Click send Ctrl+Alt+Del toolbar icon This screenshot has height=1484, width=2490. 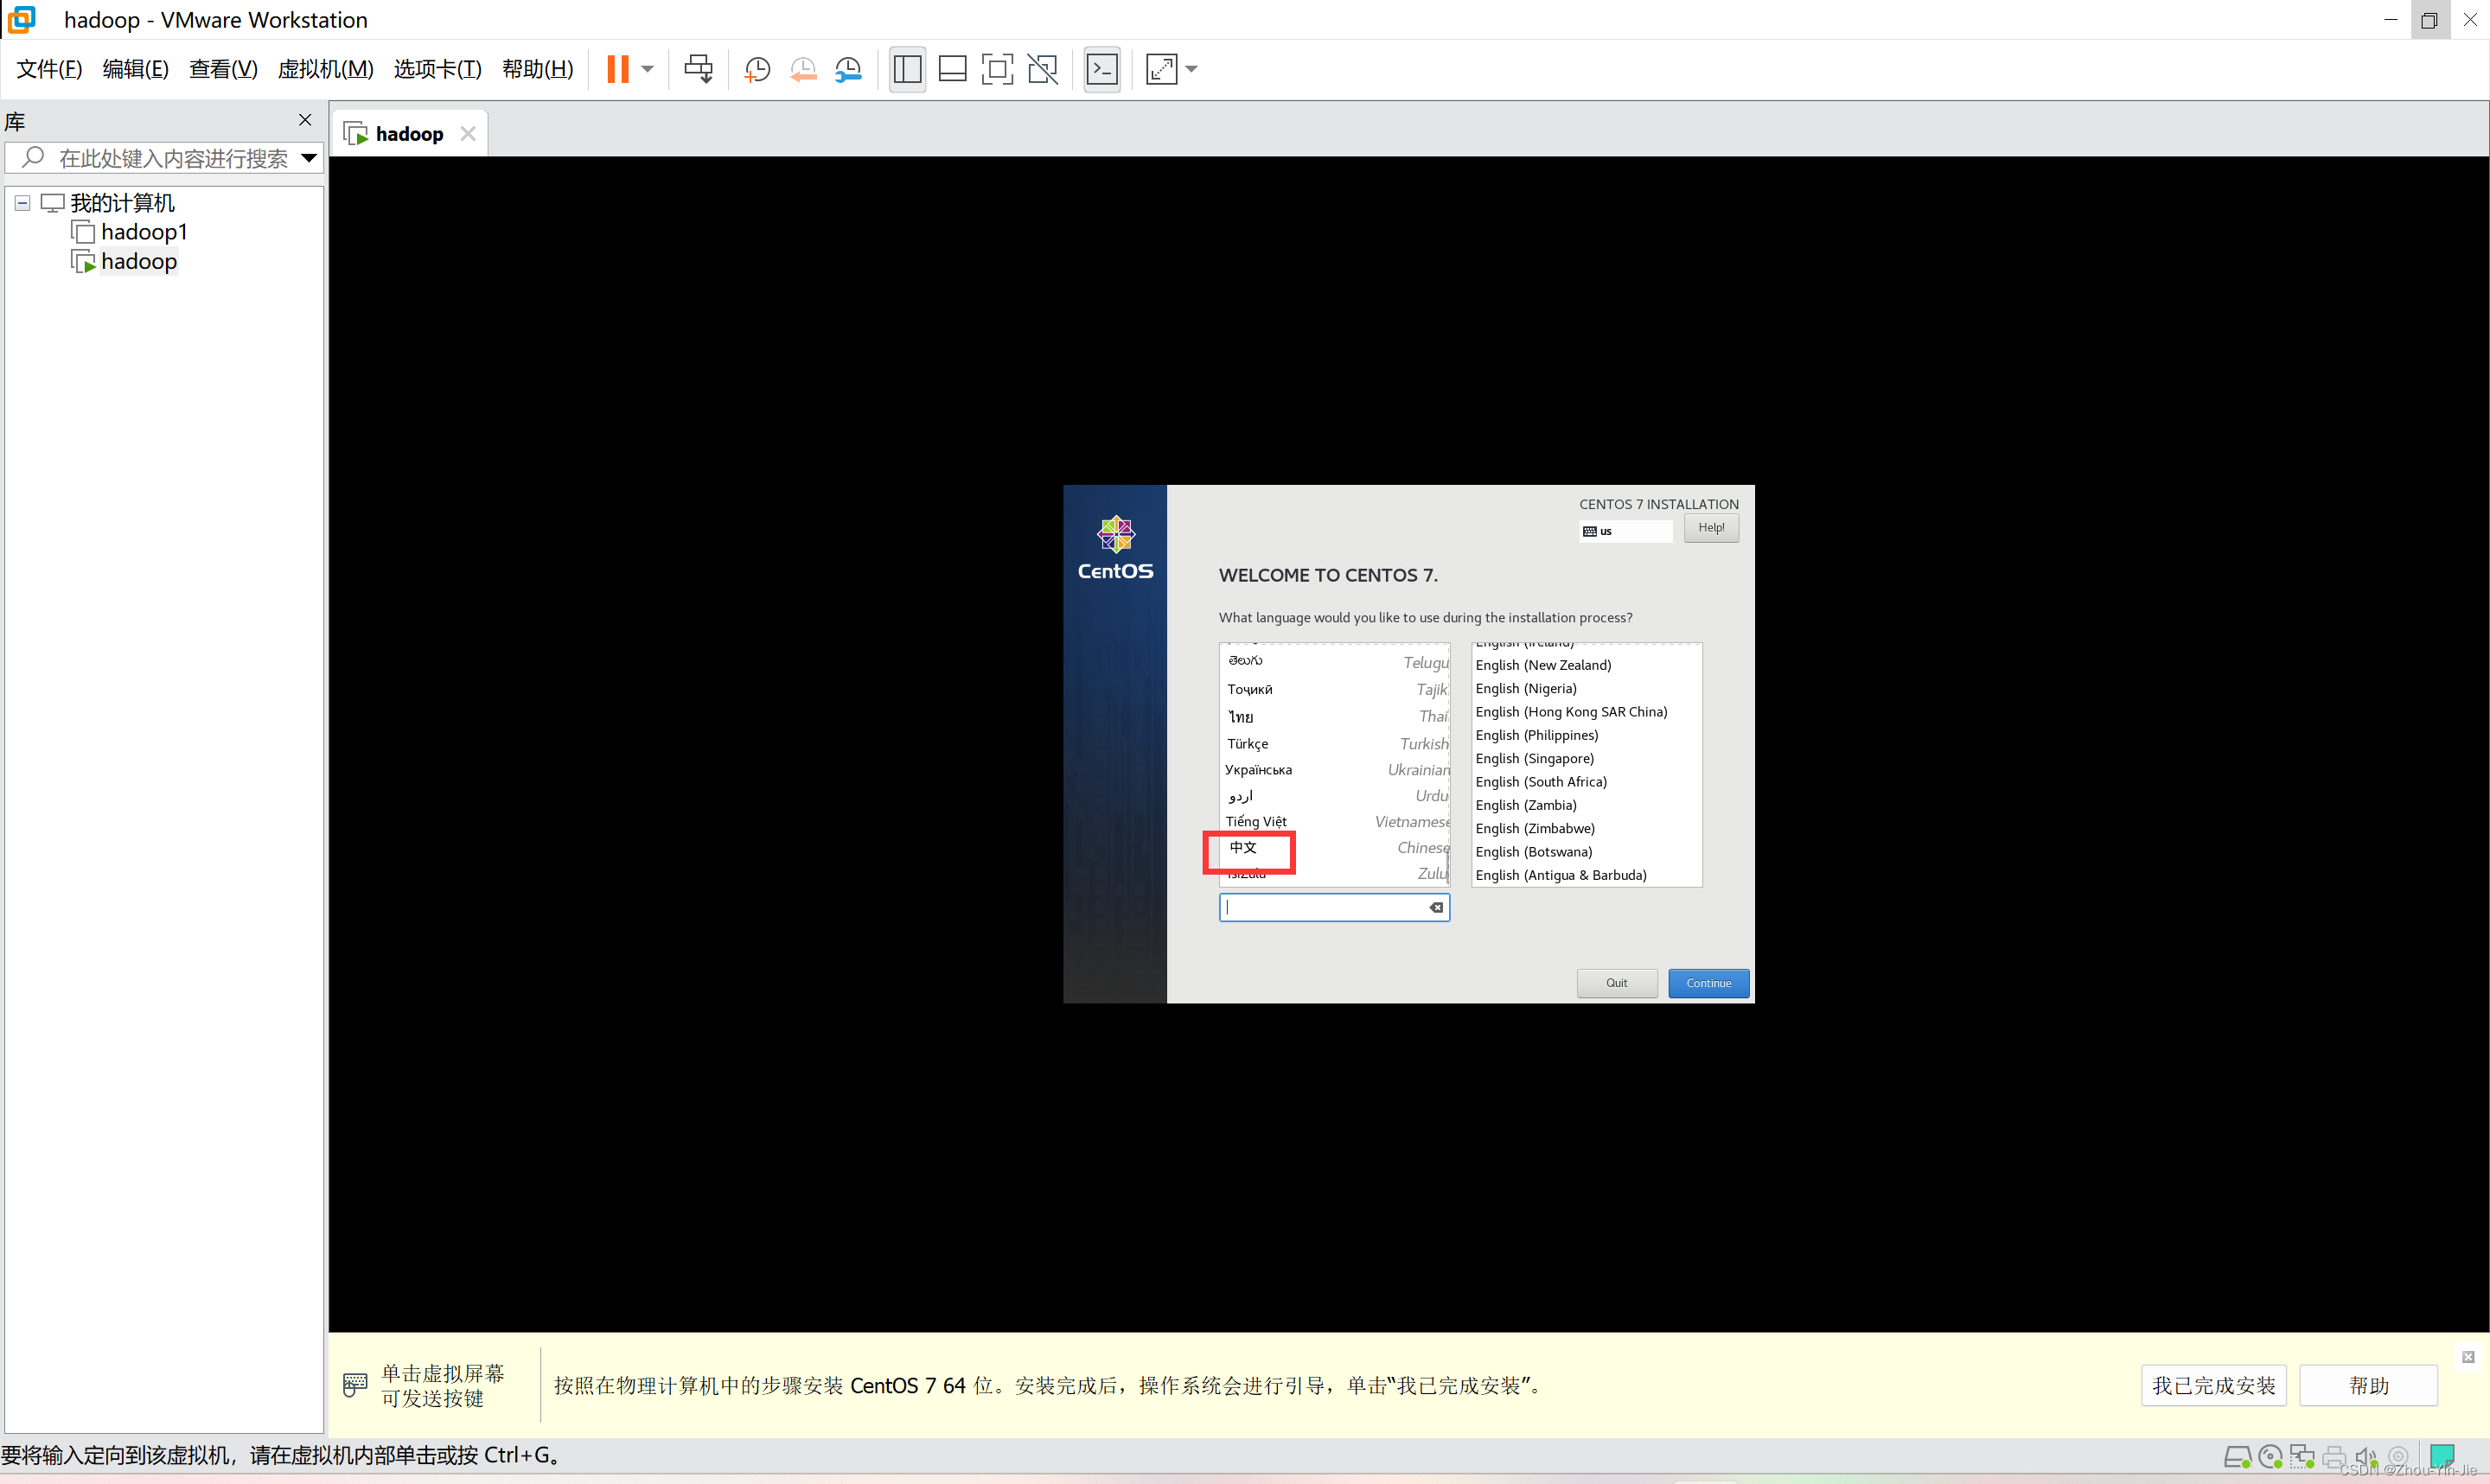[698, 69]
